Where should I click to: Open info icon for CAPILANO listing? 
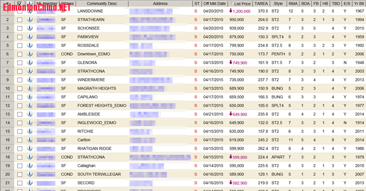(30, 97)
